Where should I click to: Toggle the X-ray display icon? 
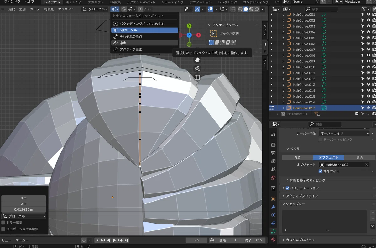[x=232, y=9]
